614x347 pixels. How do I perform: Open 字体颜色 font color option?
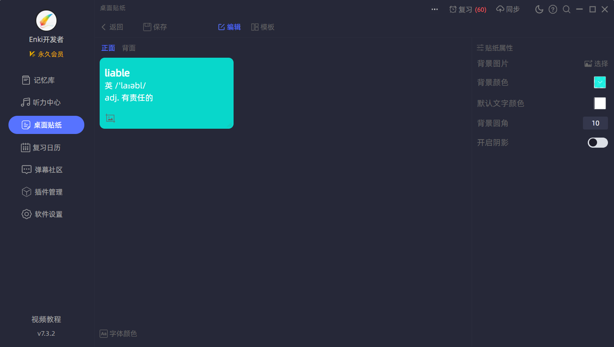click(x=118, y=334)
